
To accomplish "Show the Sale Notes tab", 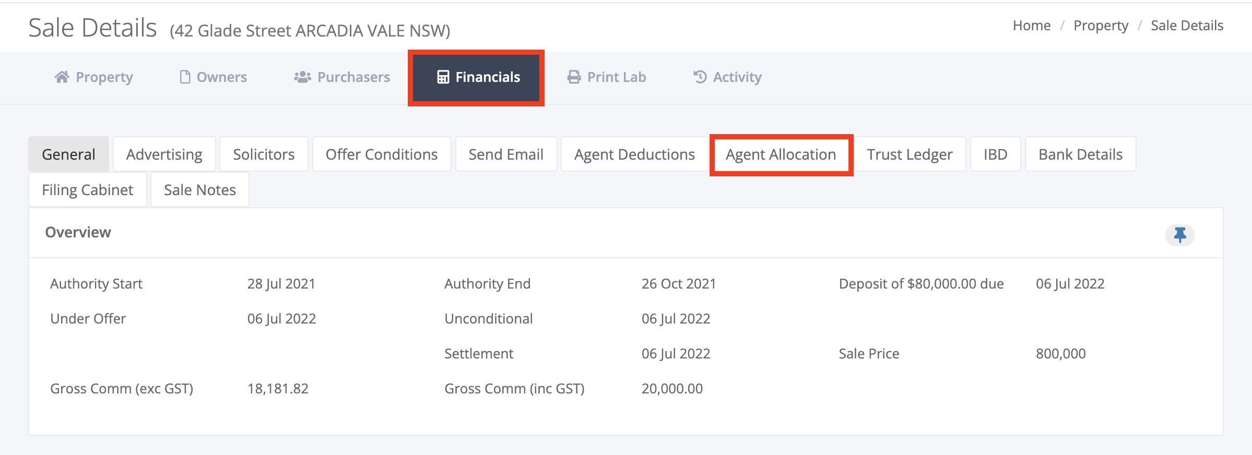I will [200, 190].
